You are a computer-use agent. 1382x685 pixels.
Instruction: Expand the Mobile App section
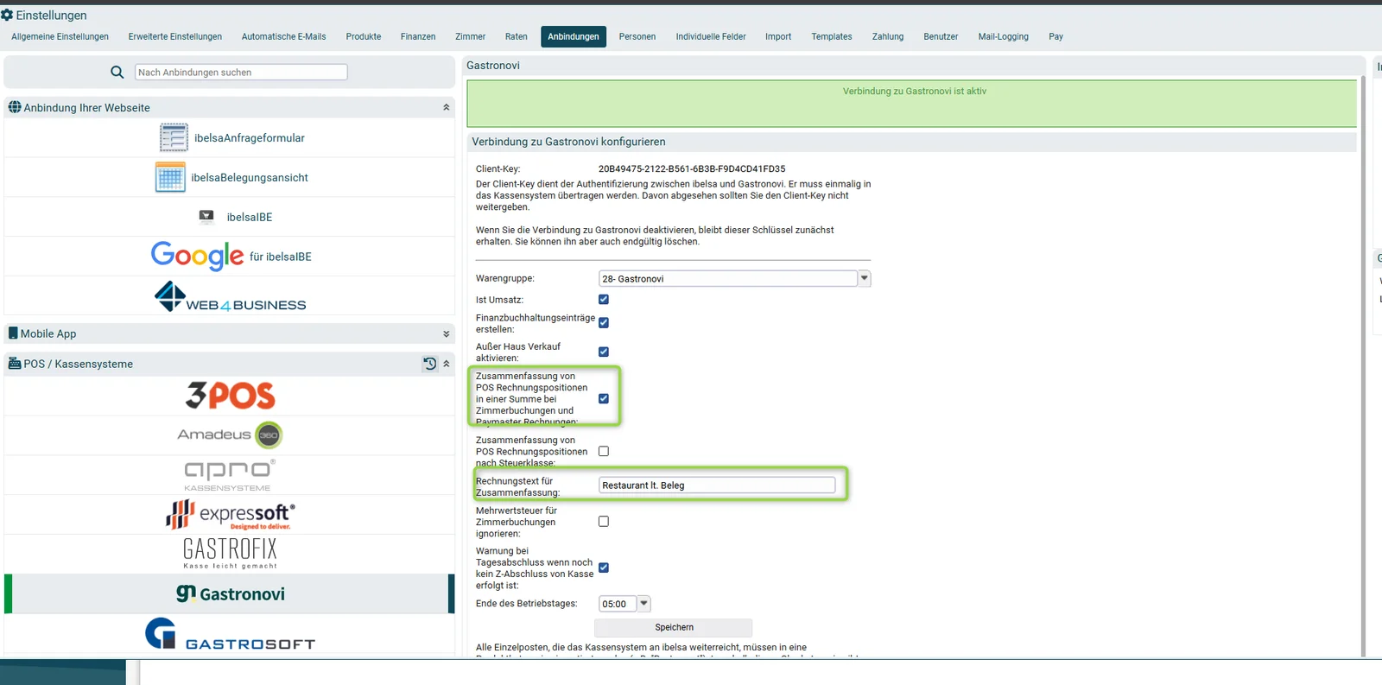[x=230, y=333]
